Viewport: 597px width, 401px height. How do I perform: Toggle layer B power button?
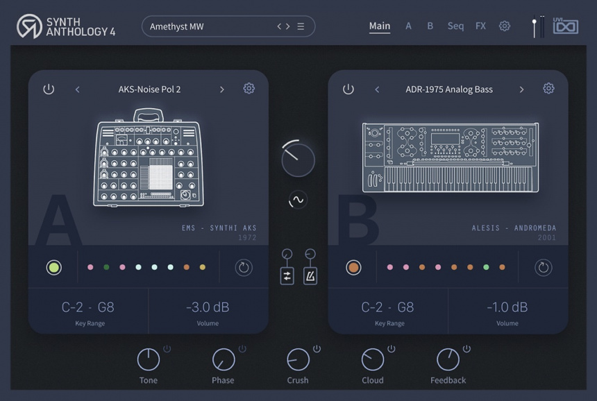(348, 89)
